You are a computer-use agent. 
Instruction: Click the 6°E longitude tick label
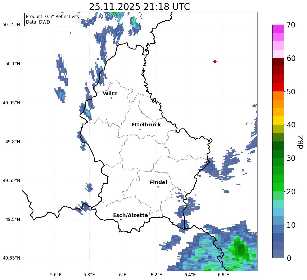123,275
